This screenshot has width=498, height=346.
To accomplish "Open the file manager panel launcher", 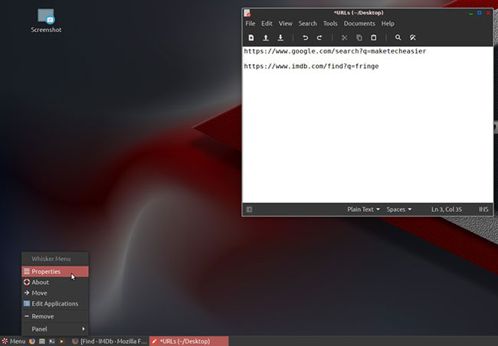I will (42, 341).
